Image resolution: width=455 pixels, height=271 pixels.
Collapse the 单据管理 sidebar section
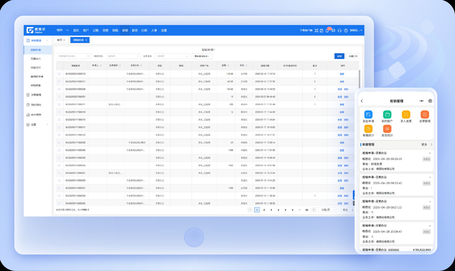tap(47, 41)
